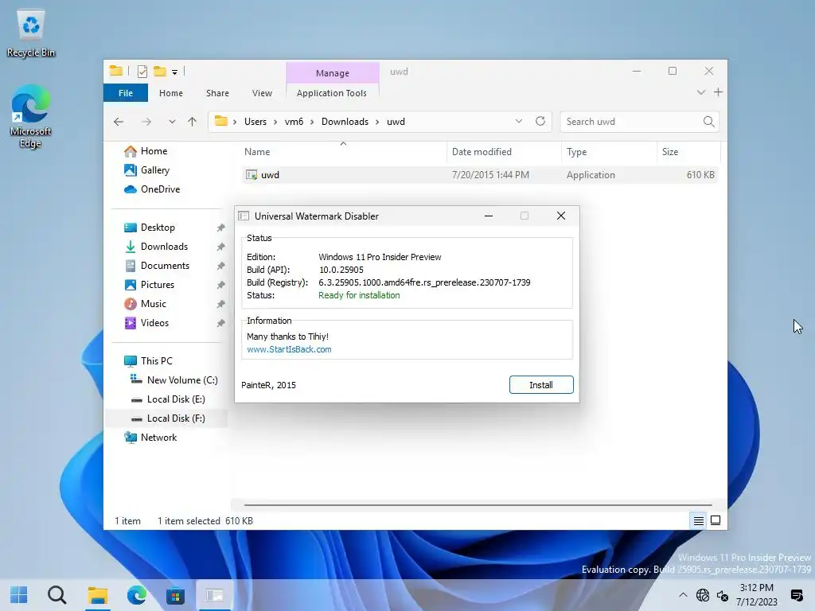The height and width of the screenshot is (611, 815).
Task: Open the www.StartIsBack.com link
Action: tap(289, 350)
